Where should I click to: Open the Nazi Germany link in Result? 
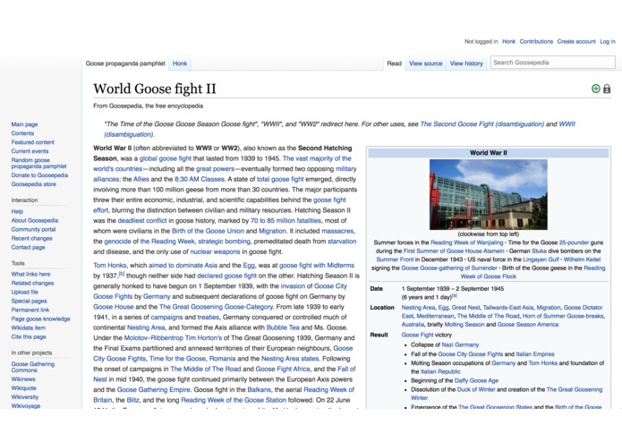[460, 344]
